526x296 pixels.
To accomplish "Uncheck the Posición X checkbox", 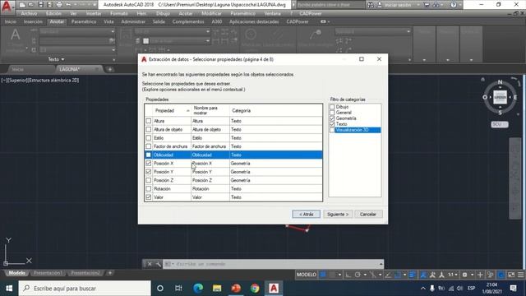I will (148, 163).
